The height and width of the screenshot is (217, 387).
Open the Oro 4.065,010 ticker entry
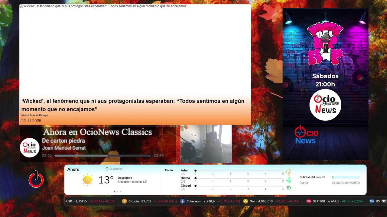click(x=271, y=201)
